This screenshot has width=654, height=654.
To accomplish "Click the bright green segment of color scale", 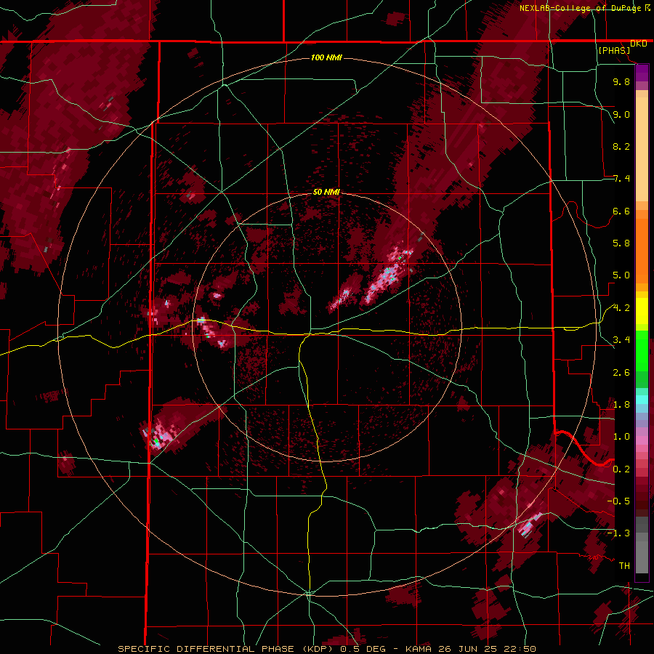I will coord(642,350).
